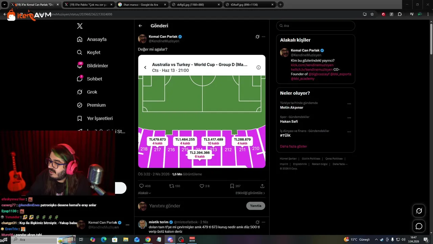
Task: Open the @bbl_esports mention
Action: 341,74
